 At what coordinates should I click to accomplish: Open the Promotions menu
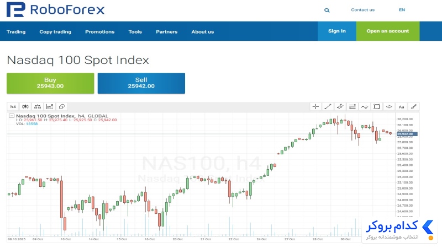(100, 32)
